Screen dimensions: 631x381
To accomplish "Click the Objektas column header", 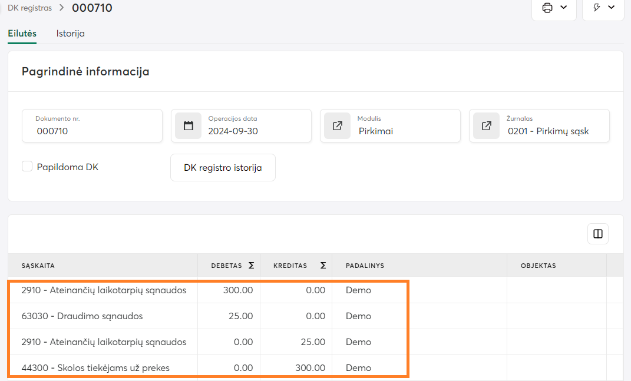I will (538, 266).
